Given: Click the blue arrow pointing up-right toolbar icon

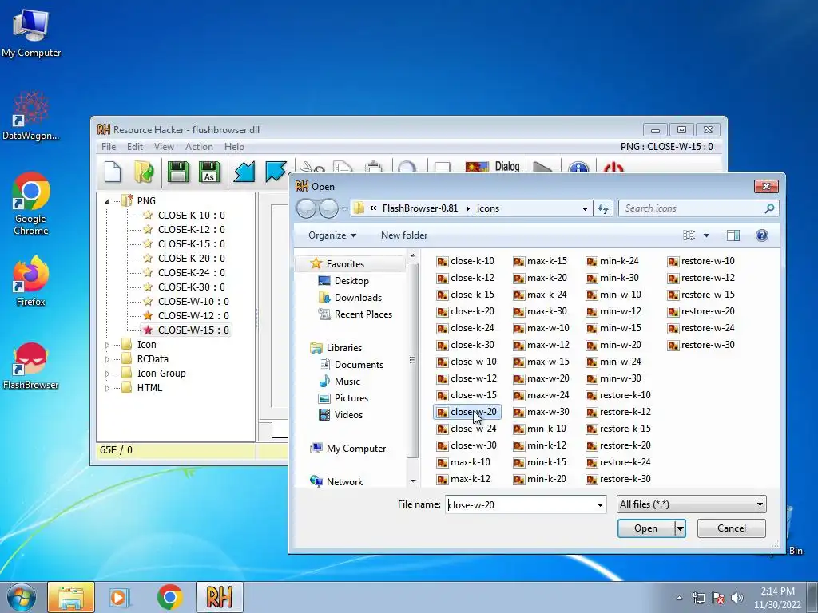Looking at the screenshot, I should [276, 171].
